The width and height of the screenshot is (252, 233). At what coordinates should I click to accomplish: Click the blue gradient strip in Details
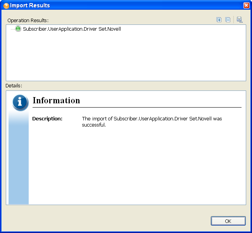[x=19, y=163]
